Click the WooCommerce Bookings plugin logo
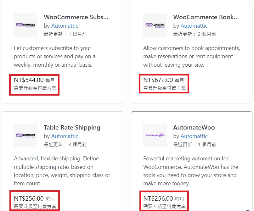The height and width of the screenshot is (211, 254). click(155, 25)
